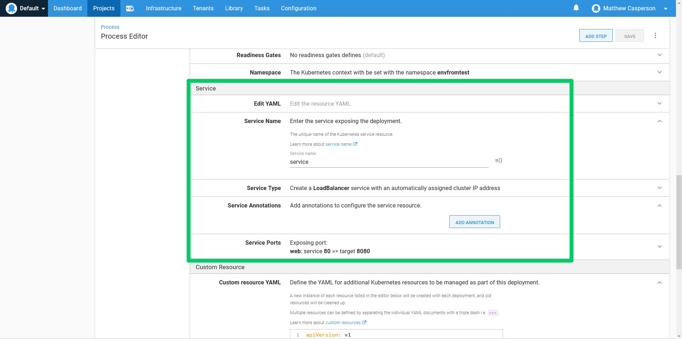Switch to the Projects menu
Viewport: 682px width, 339px height.
(103, 8)
